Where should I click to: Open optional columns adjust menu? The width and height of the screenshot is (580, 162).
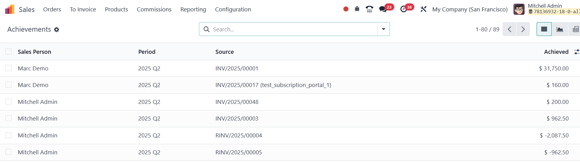[x=576, y=52]
